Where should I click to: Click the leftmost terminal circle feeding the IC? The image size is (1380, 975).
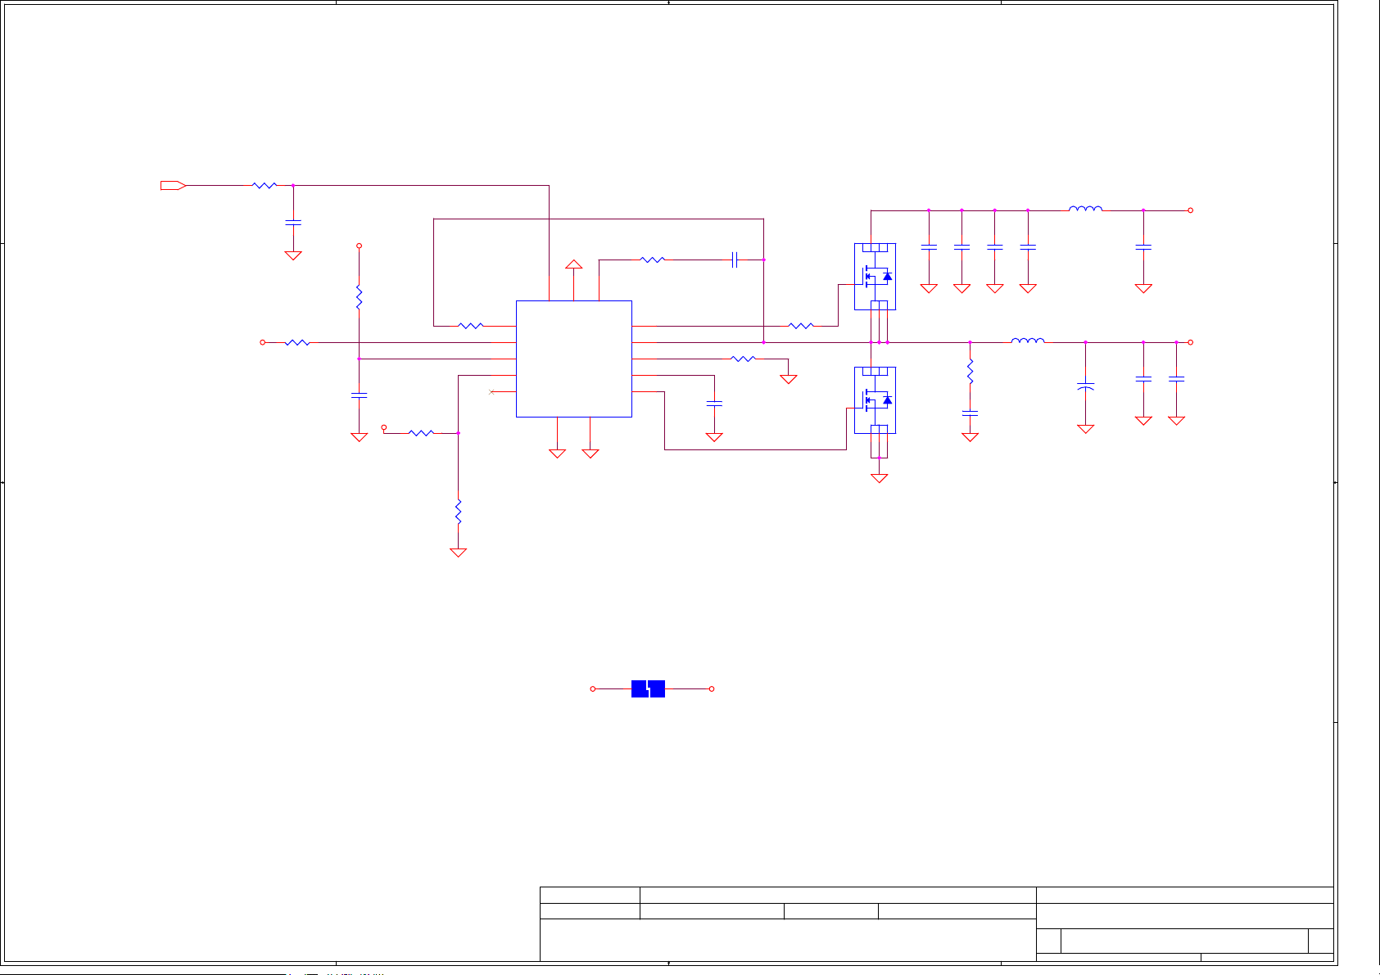click(263, 342)
